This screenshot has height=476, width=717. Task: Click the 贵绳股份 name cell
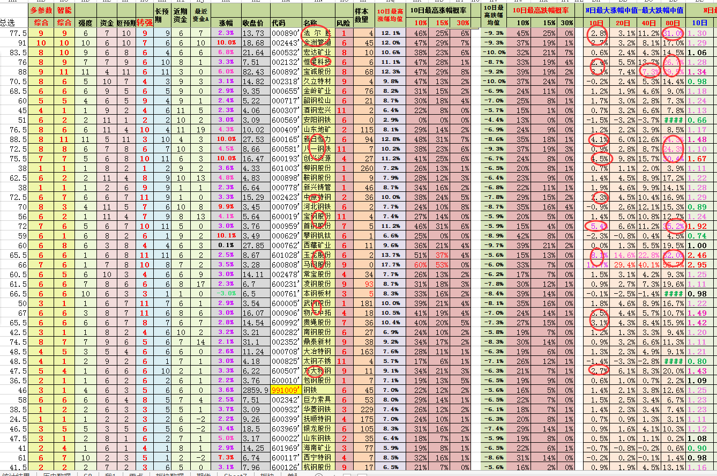point(318,322)
